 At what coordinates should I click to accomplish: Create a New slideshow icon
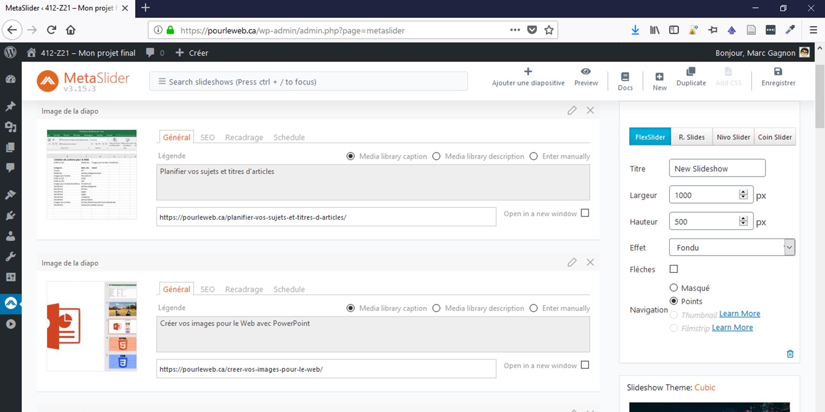pos(660,76)
